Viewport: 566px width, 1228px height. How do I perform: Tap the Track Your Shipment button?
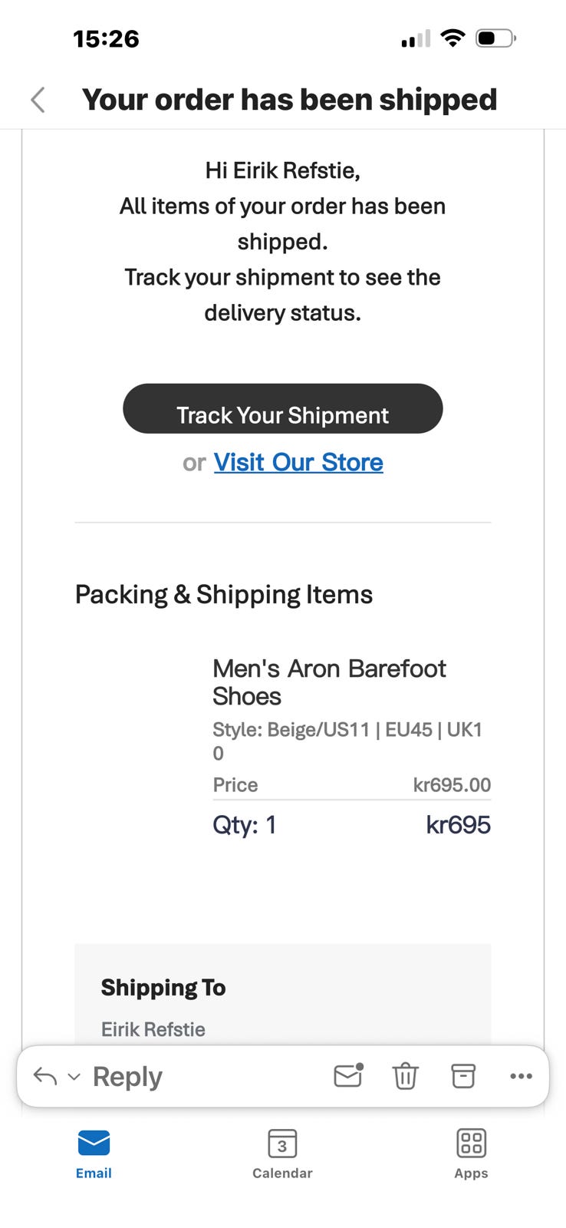pyautogui.click(x=283, y=408)
